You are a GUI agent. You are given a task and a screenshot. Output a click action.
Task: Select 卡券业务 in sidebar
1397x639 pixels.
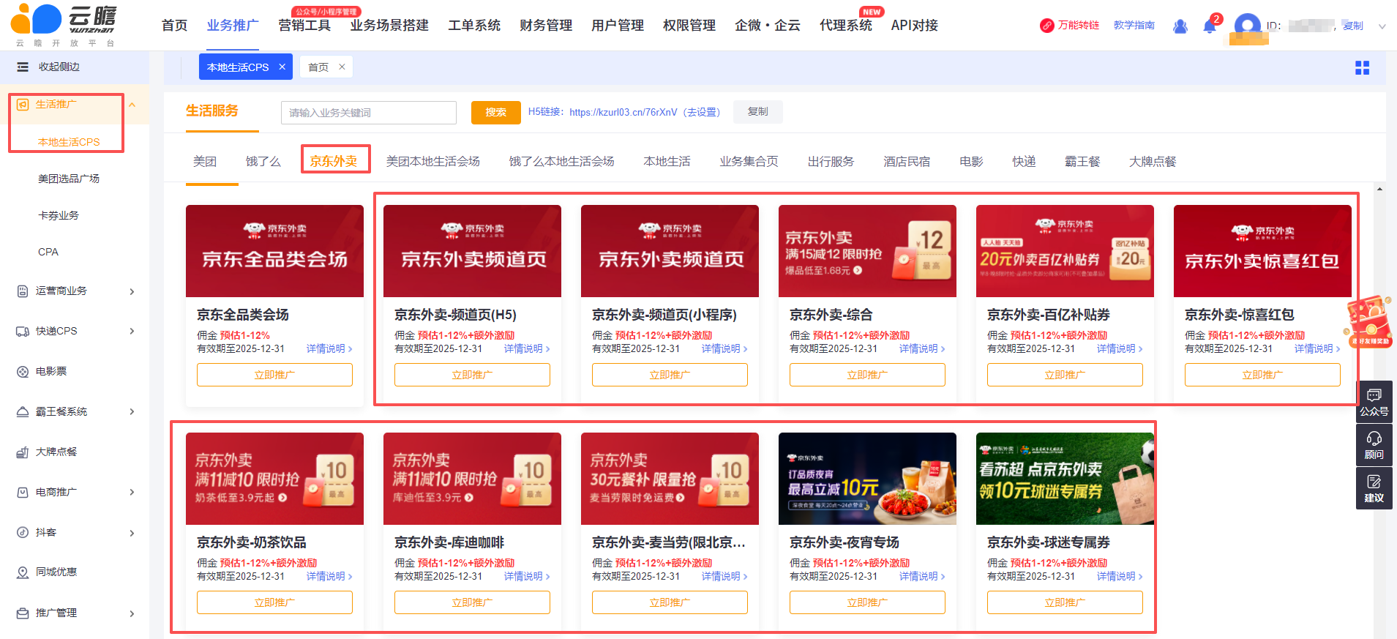tap(59, 215)
